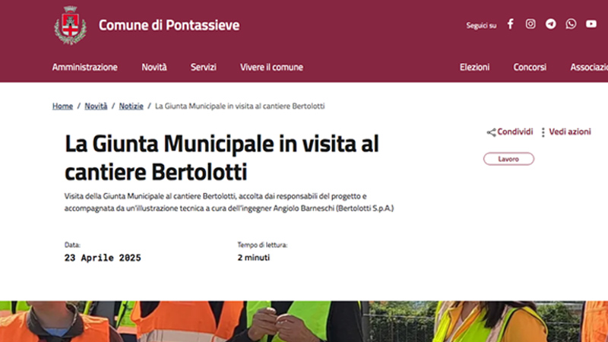Click the Novità breadcrumb link
Viewport: 608px width, 342px height.
point(96,106)
